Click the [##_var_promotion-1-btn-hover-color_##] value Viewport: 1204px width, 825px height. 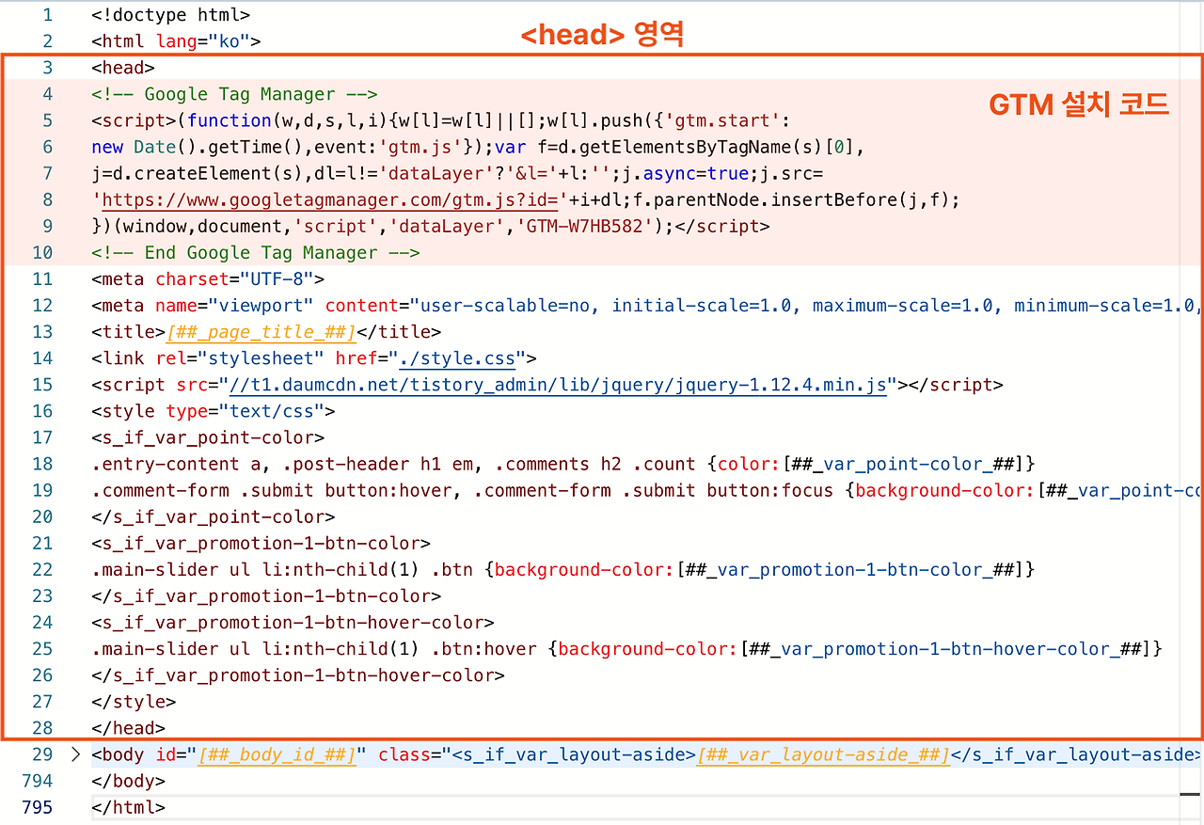(x=946, y=648)
